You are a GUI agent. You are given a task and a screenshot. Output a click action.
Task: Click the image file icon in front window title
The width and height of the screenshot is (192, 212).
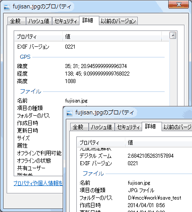point(69,113)
